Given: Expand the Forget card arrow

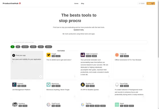Looking at the screenshot, I should pyautogui.click(x=75, y=76).
